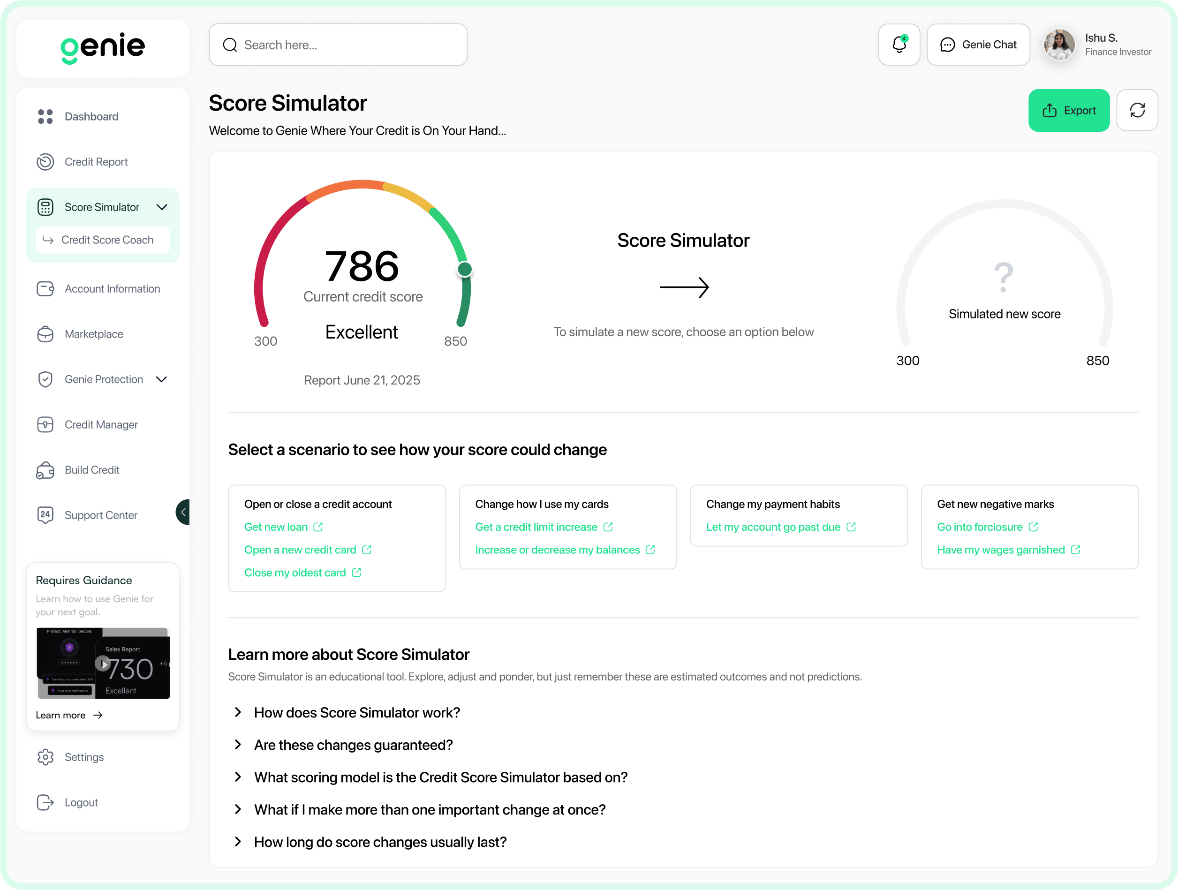Image resolution: width=1178 pixels, height=890 pixels.
Task: Collapse the Score Simulator submenu chevron
Action: click(x=162, y=207)
